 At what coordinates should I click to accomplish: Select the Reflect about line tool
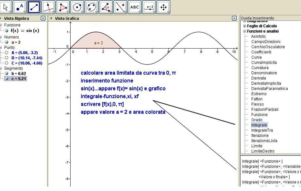[120, 7]
